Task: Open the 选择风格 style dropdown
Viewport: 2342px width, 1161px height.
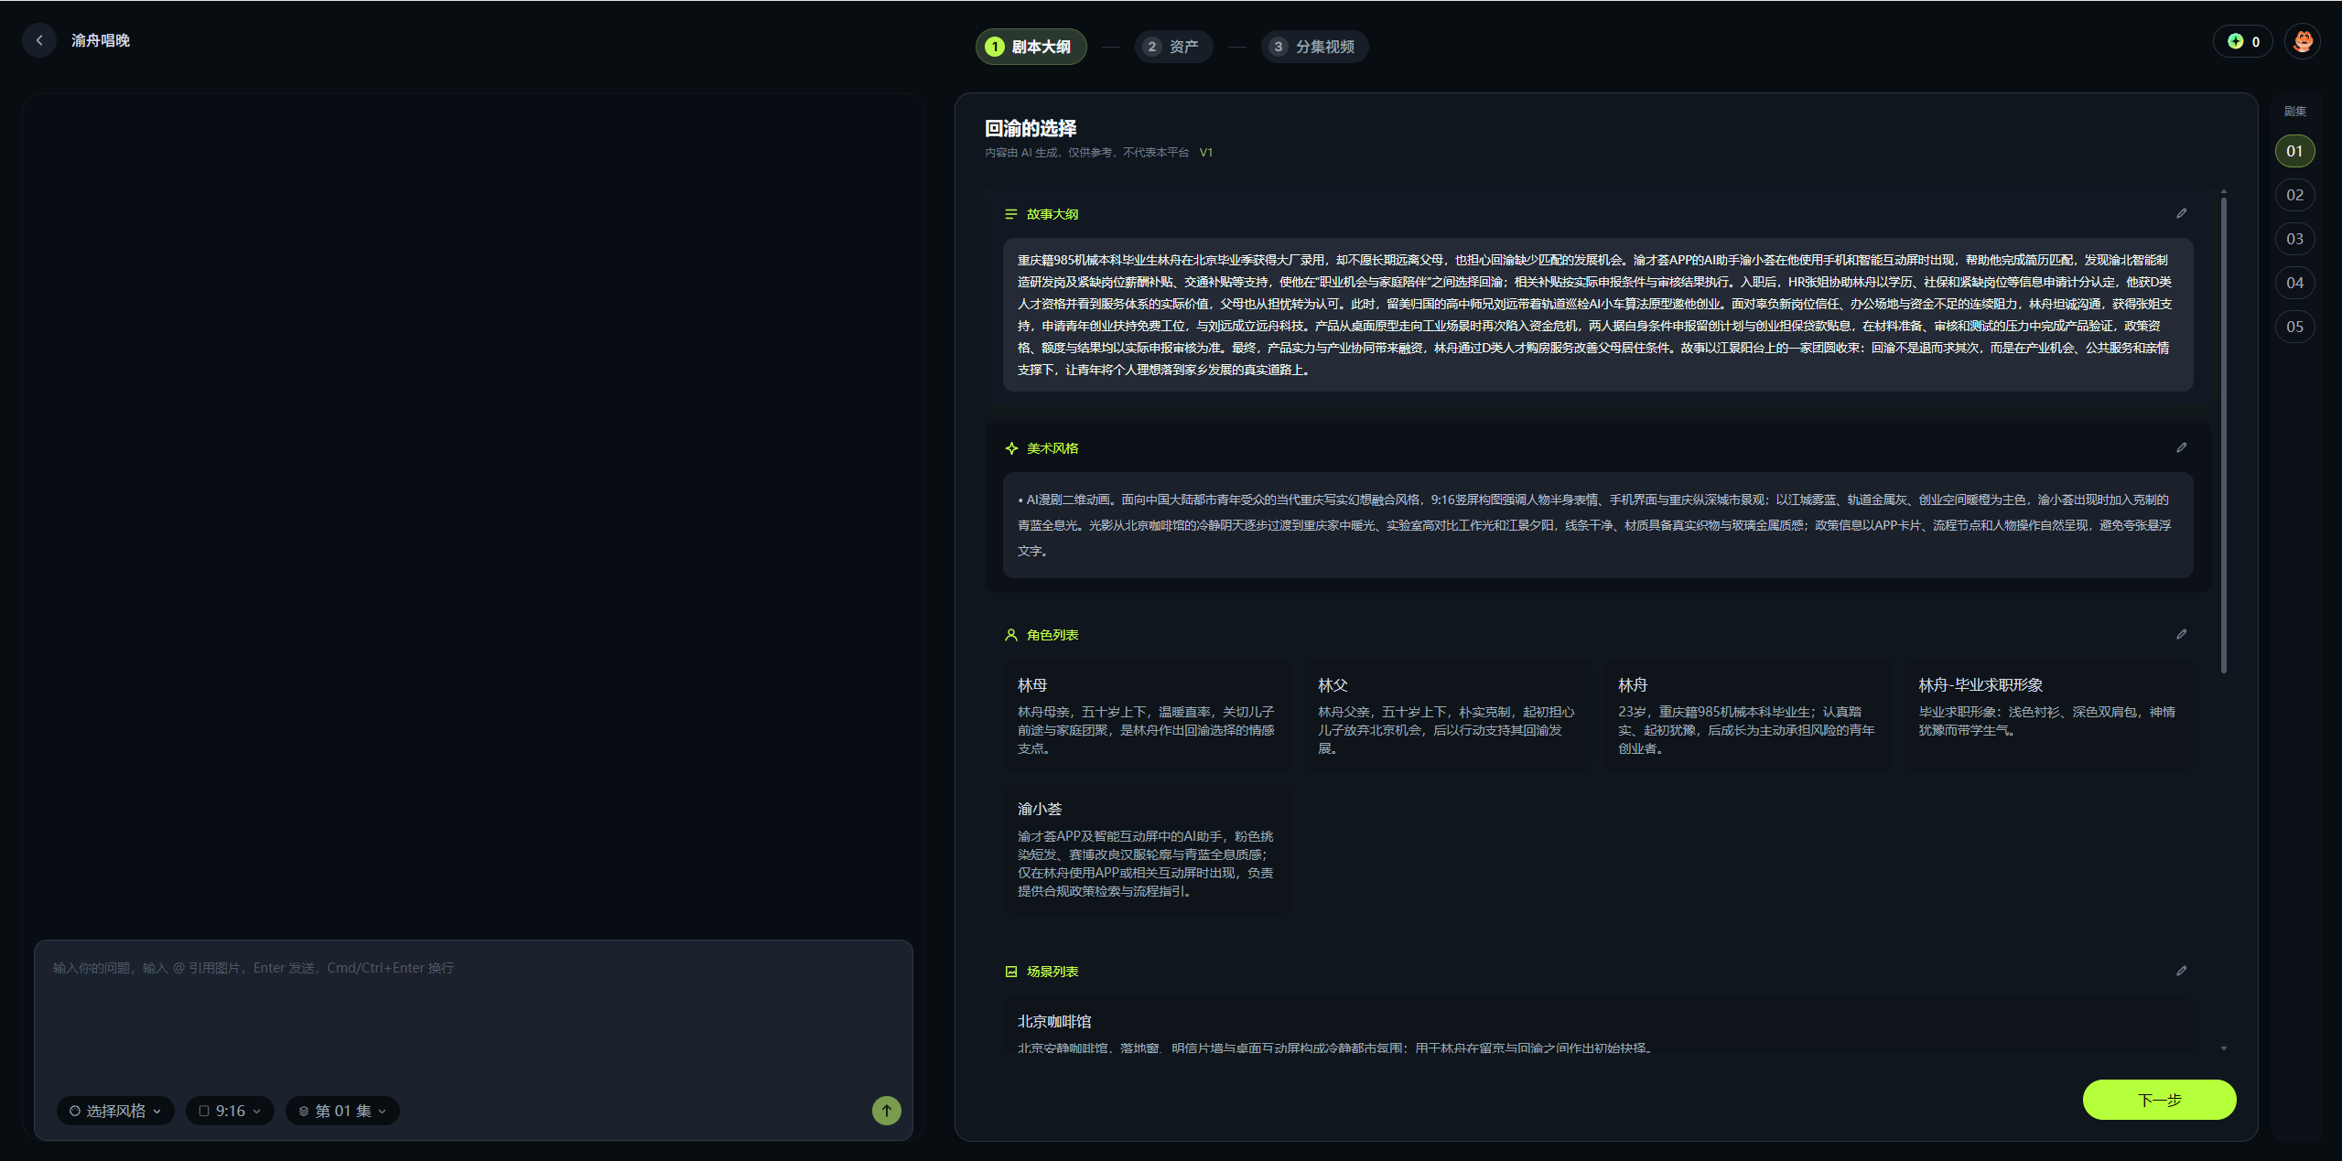Action: [x=115, y=1111]
